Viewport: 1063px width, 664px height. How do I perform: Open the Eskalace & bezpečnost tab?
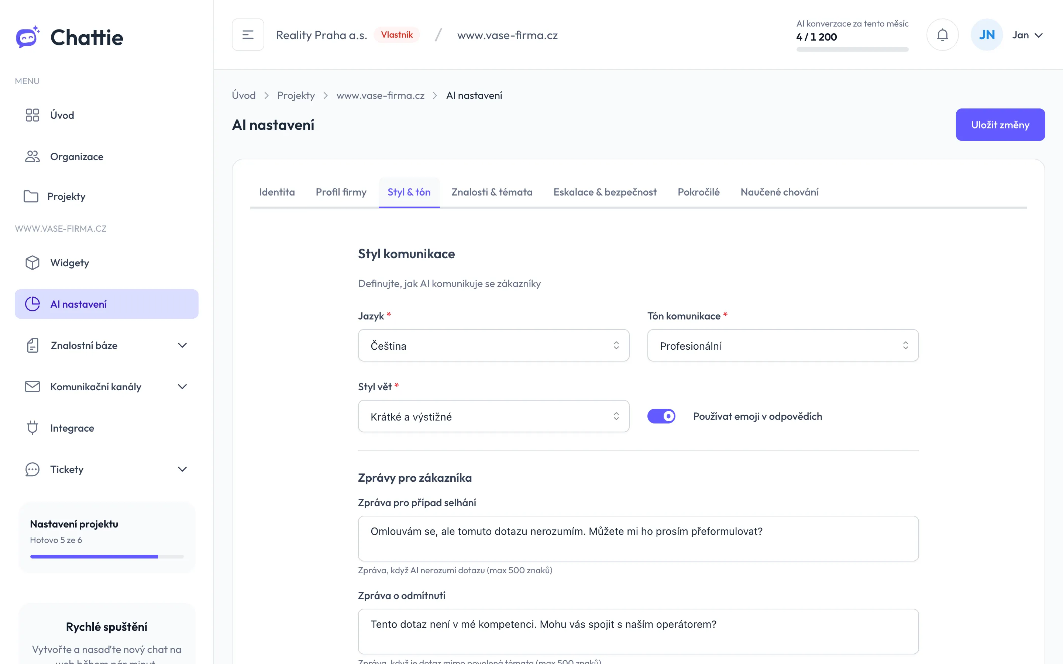605,192
